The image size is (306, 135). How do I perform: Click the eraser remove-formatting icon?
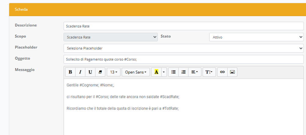point(100,72)
